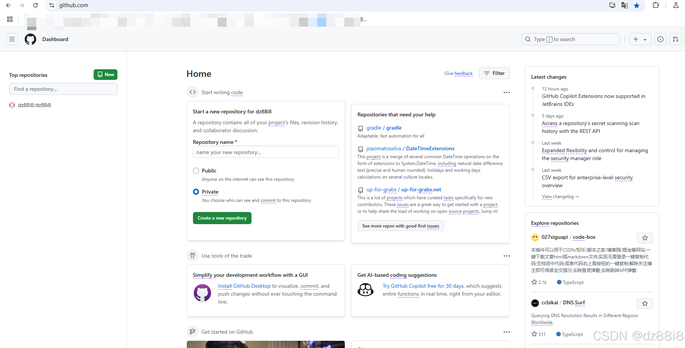Click the green New repository button
This screenshot has width=685, height=348.
click(105, 75)
